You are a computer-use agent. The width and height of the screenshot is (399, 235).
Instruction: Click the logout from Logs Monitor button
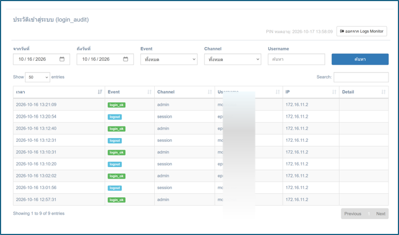[362, 31]
